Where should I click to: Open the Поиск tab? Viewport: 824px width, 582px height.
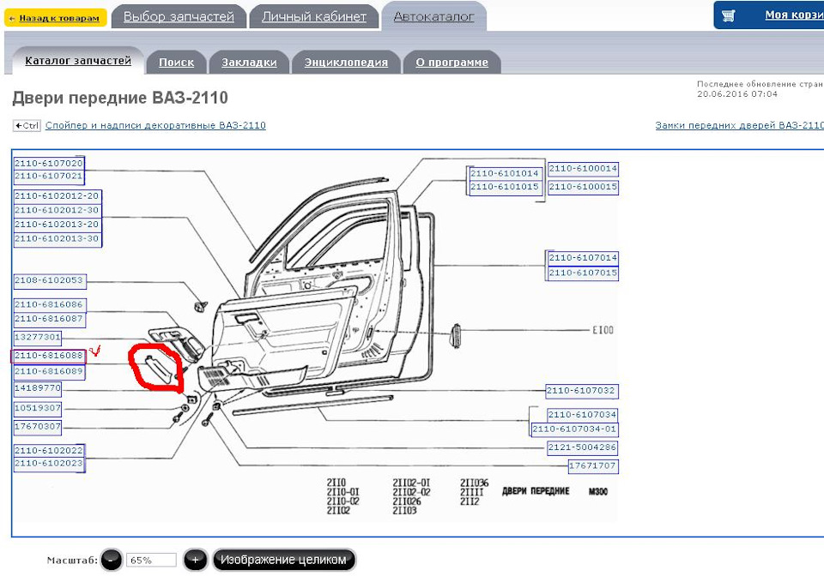tap(176, 62)
